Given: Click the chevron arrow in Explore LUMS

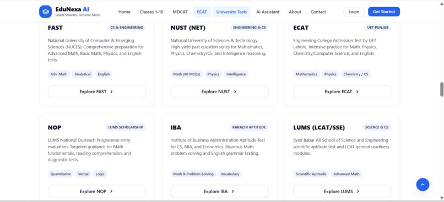Looking at the screenshot, I should tap(358, 191).
